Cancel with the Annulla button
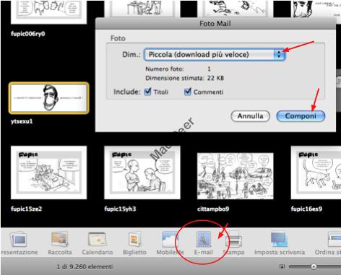This screenshot has height=275, width=341. 250,116
